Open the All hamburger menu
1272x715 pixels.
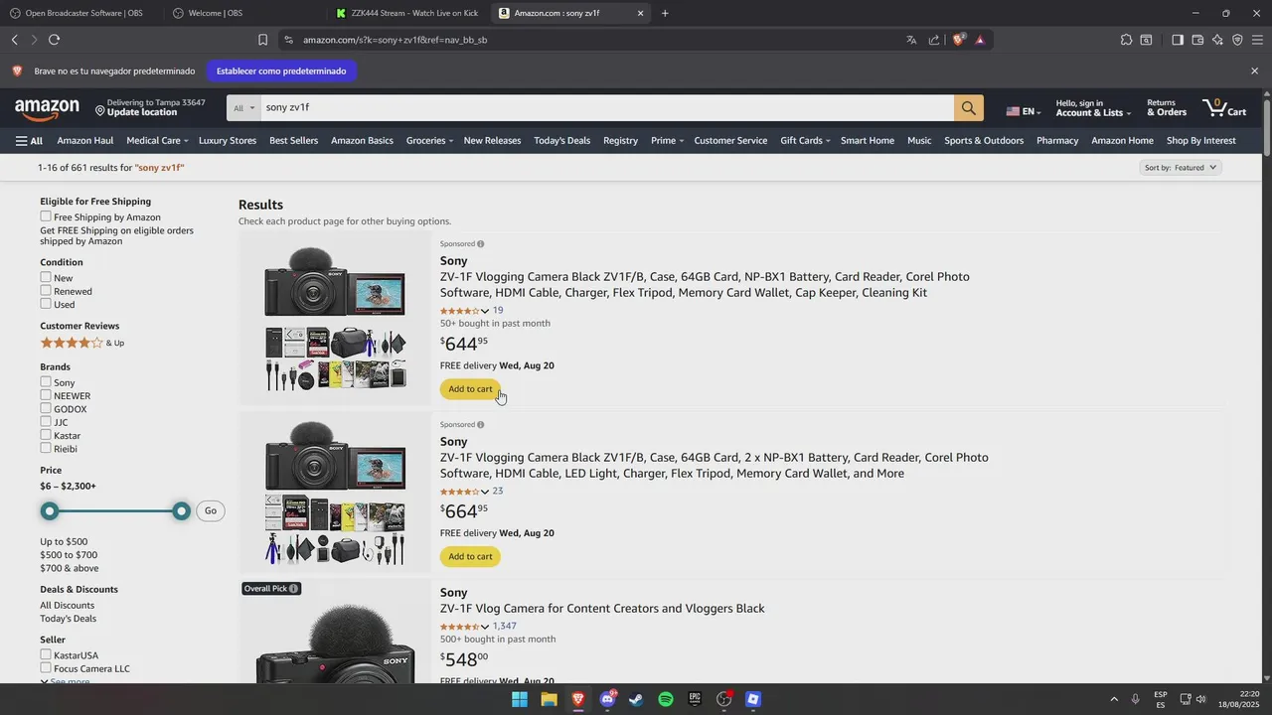click(29, 141)
